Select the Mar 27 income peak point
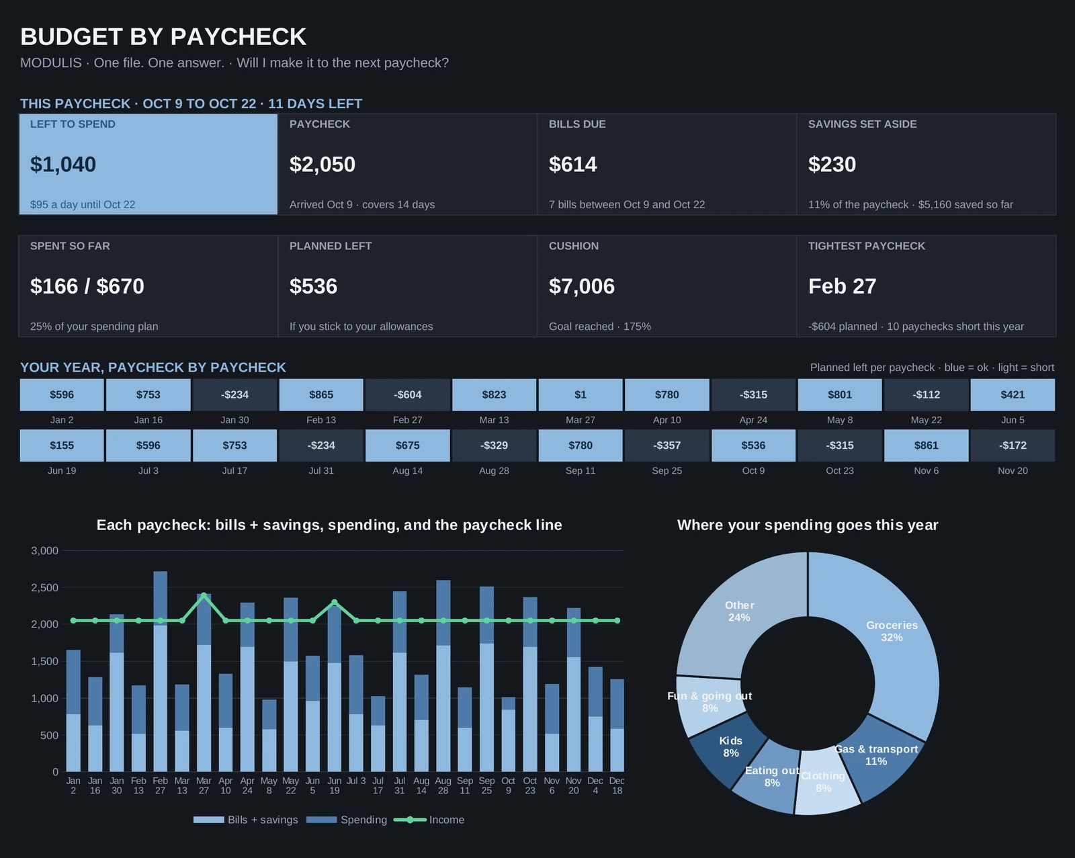The height and width of the screenshot is (858, 1075). click(x=204, y=595)
